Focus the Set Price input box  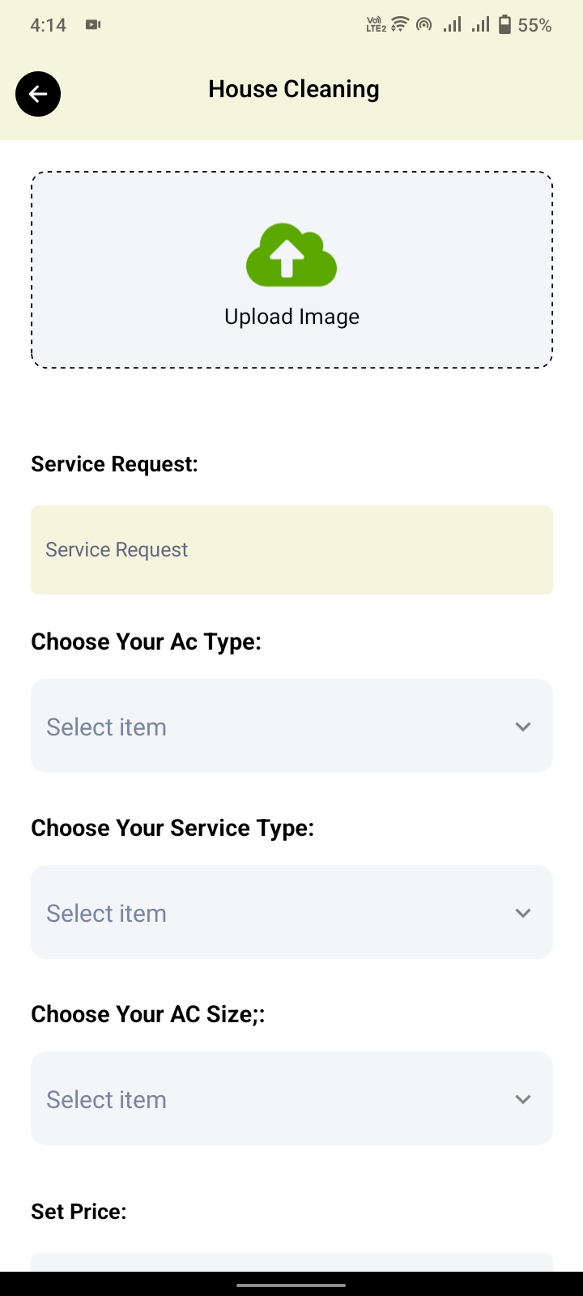click(291, 1262)
